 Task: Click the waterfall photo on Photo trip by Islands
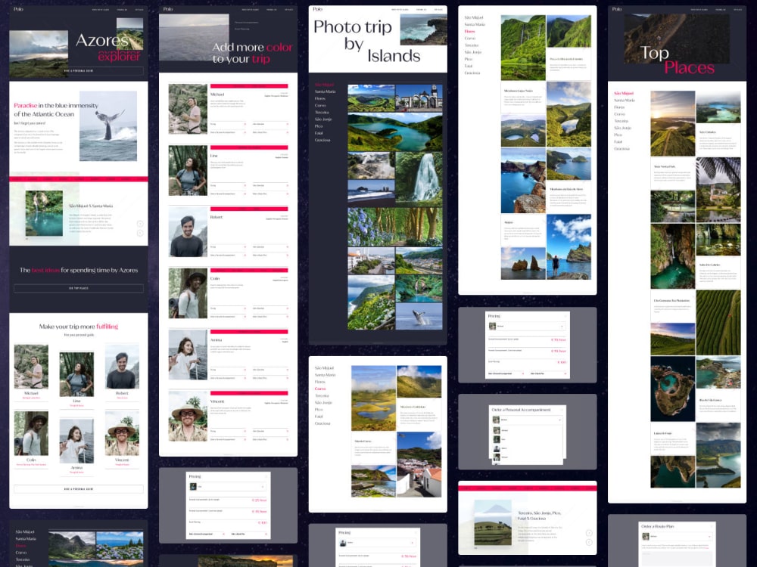pos(419,176)
